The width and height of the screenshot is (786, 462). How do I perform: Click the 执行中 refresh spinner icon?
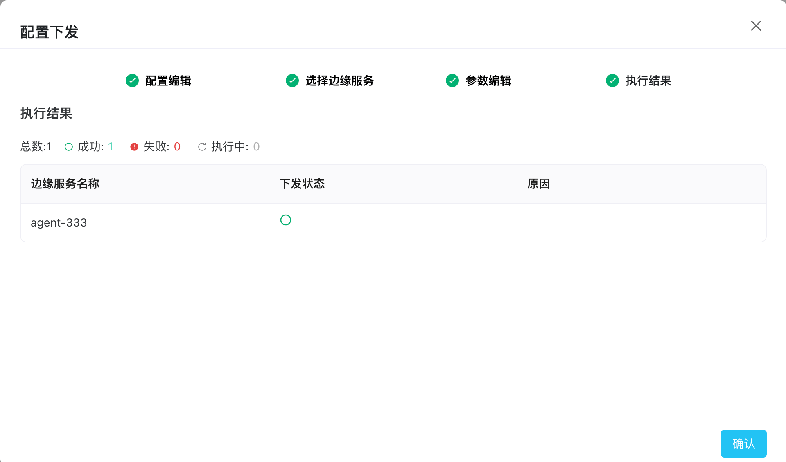[202, 147]
